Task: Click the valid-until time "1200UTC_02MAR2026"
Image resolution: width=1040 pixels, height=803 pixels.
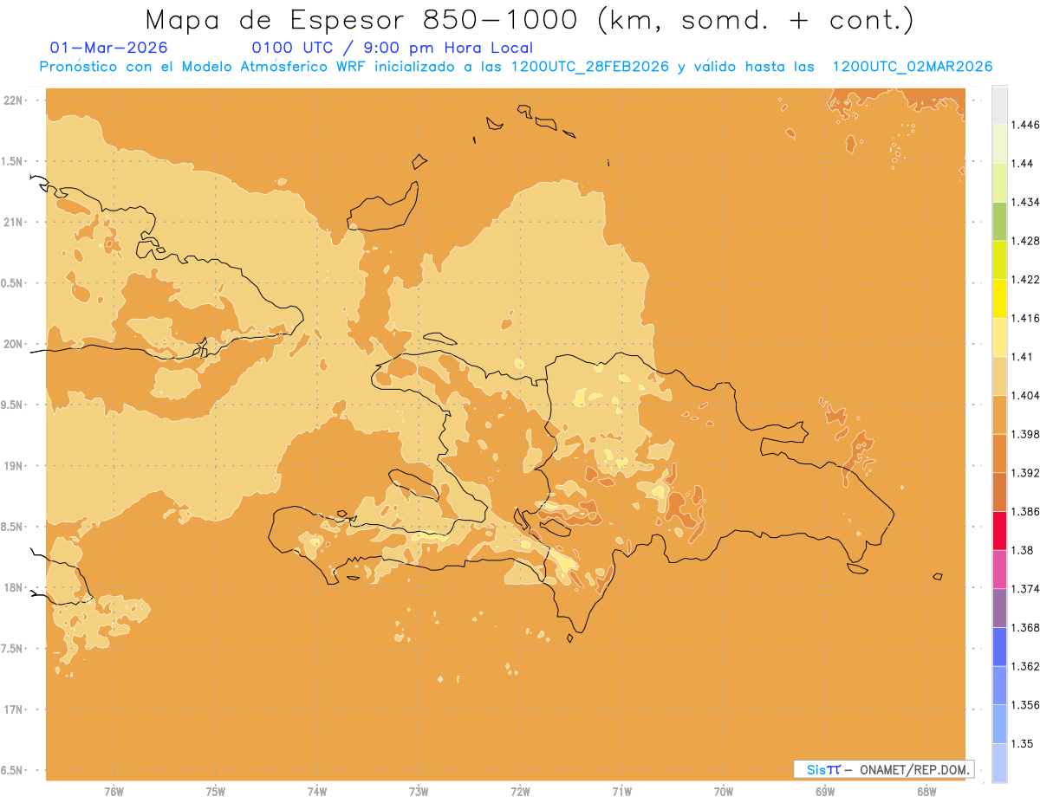Action: [913, 67]
